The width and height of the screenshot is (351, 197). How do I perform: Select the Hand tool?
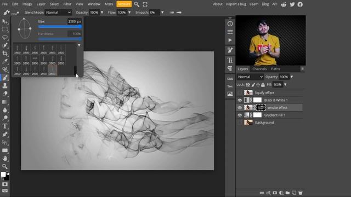tap(5, 158)
